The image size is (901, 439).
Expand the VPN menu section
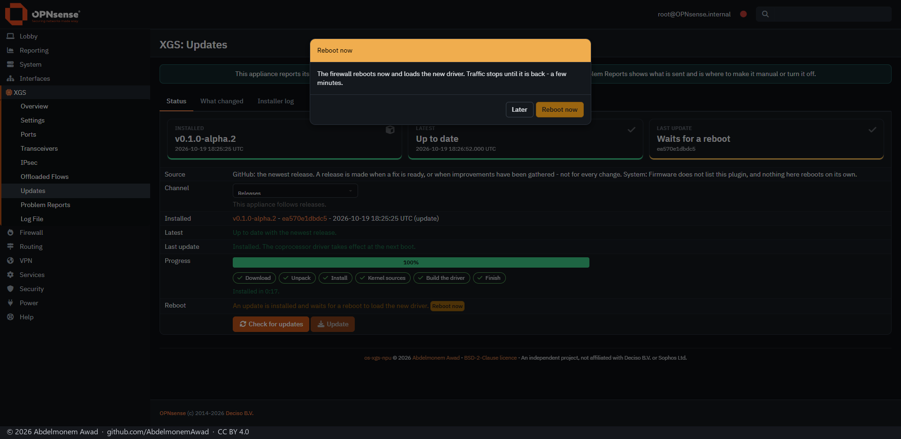pos(75,261)
